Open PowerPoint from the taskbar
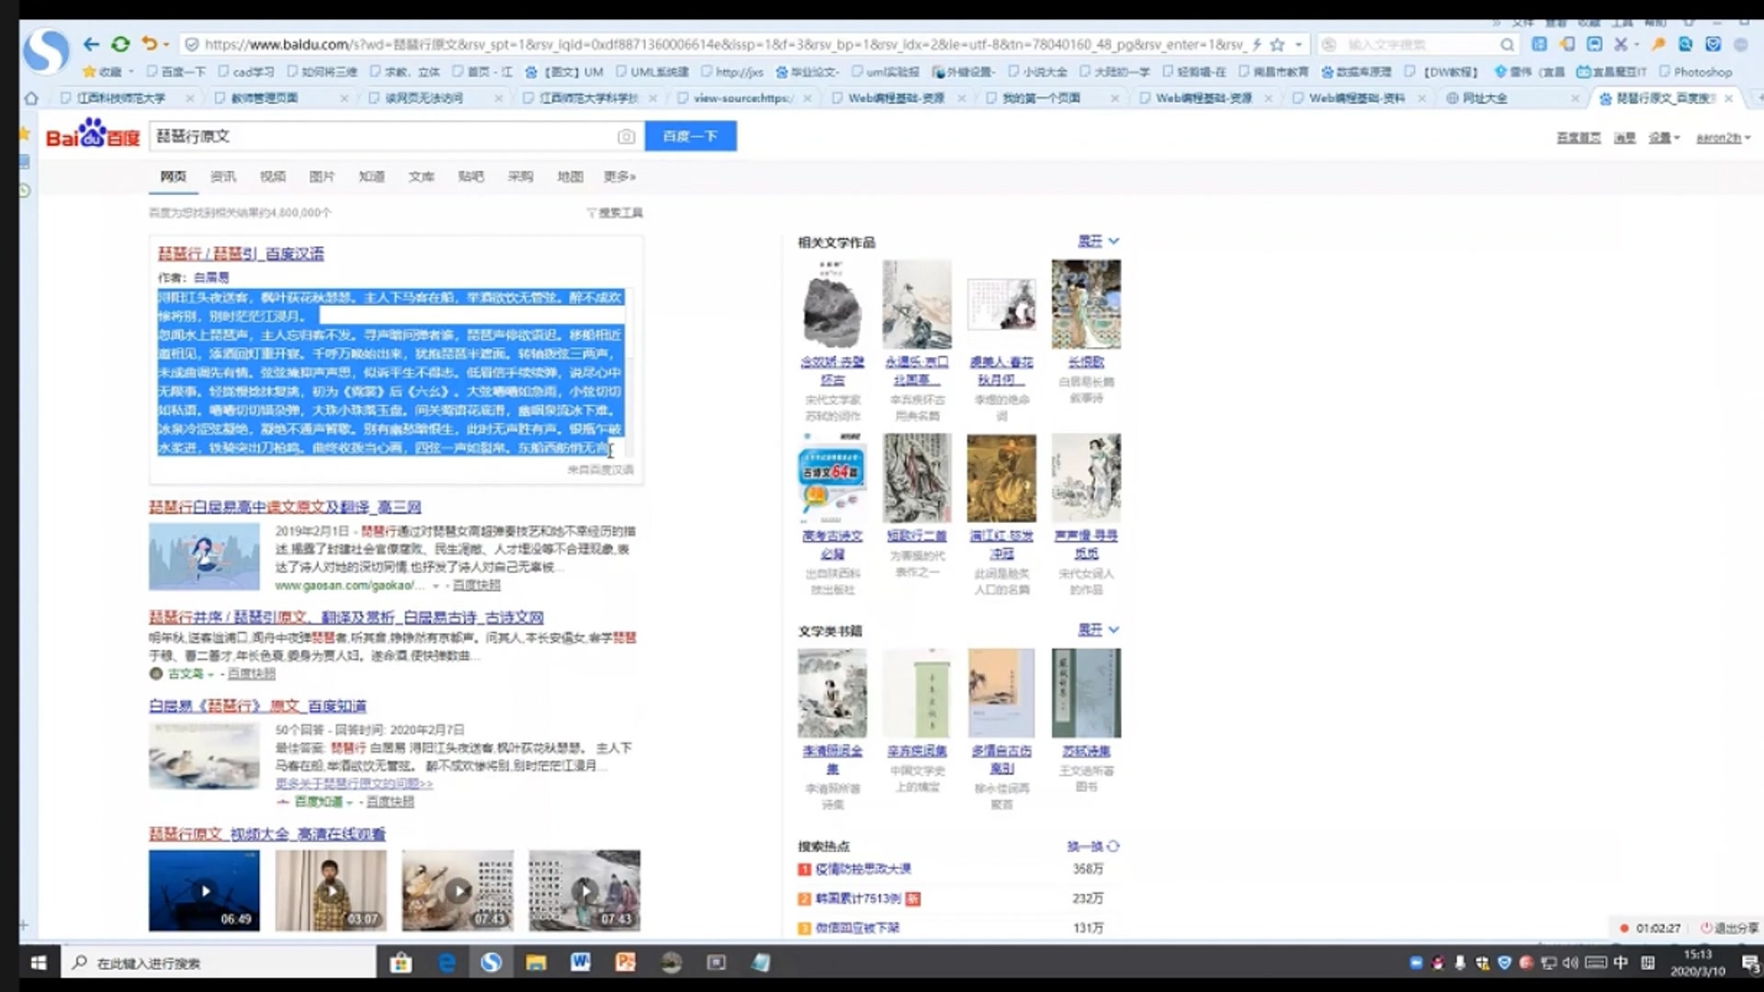 [x=626, y=963]
